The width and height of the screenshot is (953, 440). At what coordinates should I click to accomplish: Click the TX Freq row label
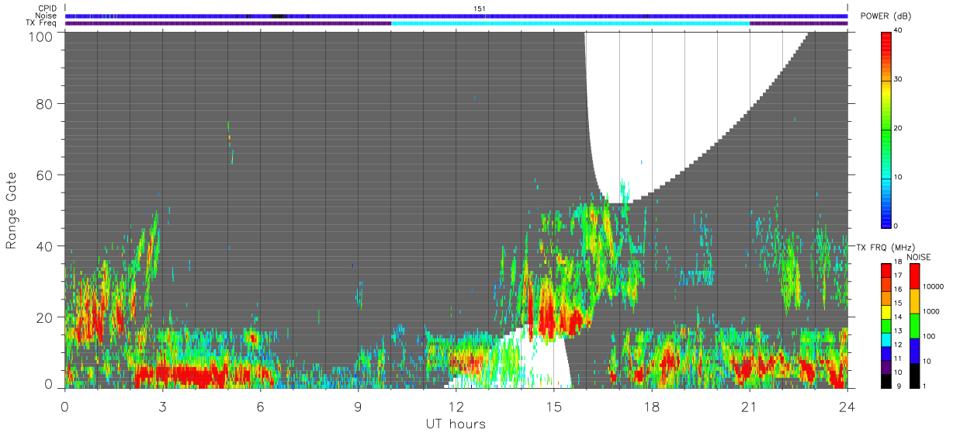[43, 23]
